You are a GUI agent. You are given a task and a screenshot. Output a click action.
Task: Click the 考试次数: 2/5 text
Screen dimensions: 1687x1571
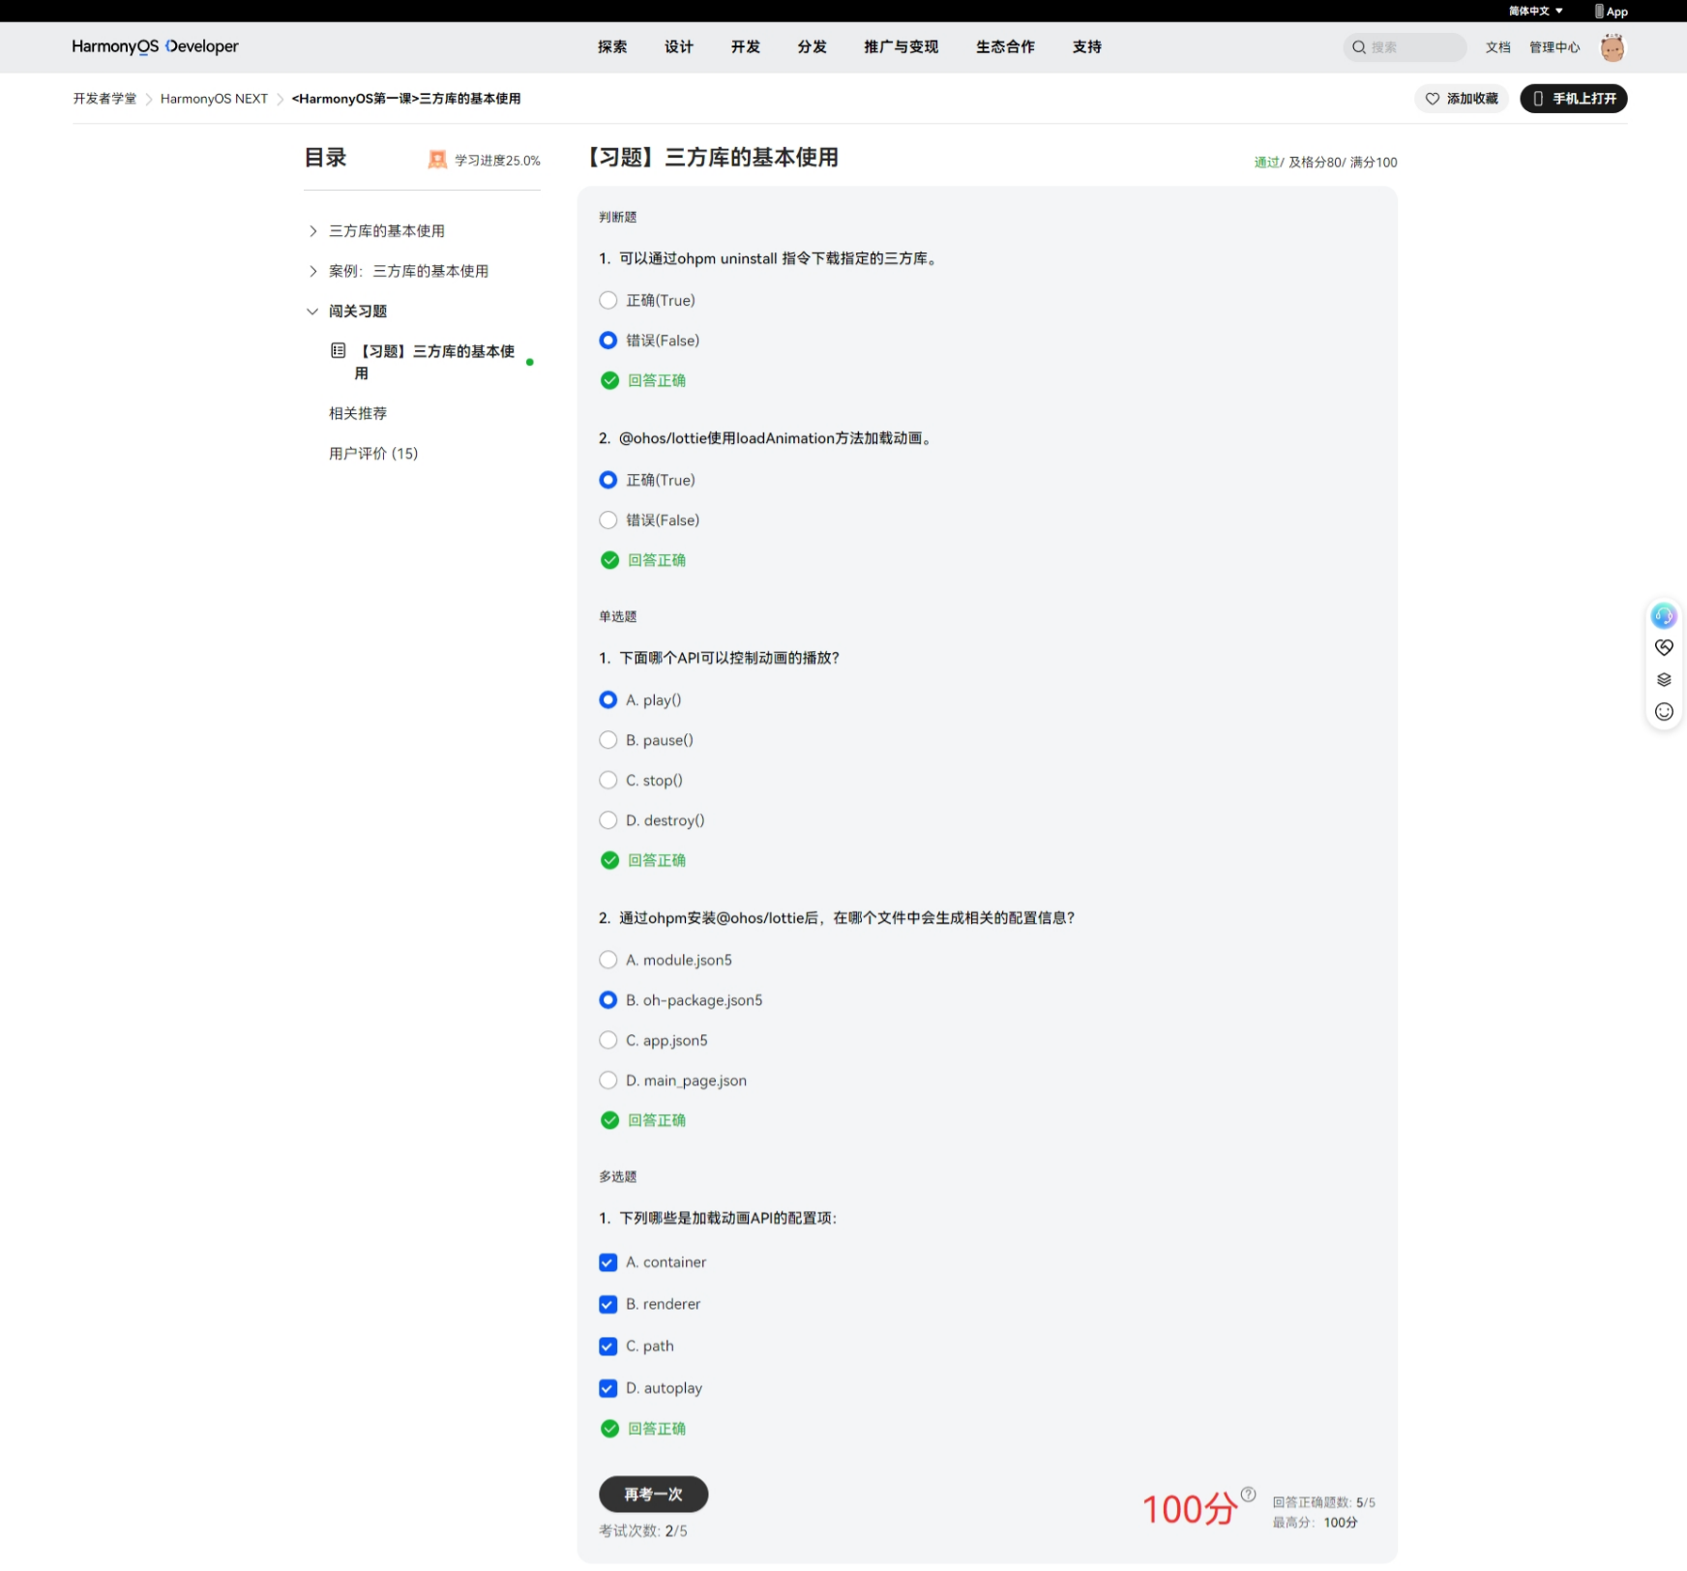pos(643,1531)
